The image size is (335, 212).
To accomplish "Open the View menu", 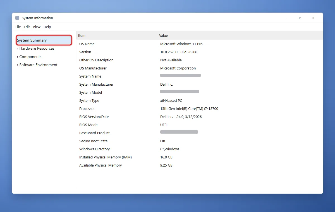I will pos(37,27).
